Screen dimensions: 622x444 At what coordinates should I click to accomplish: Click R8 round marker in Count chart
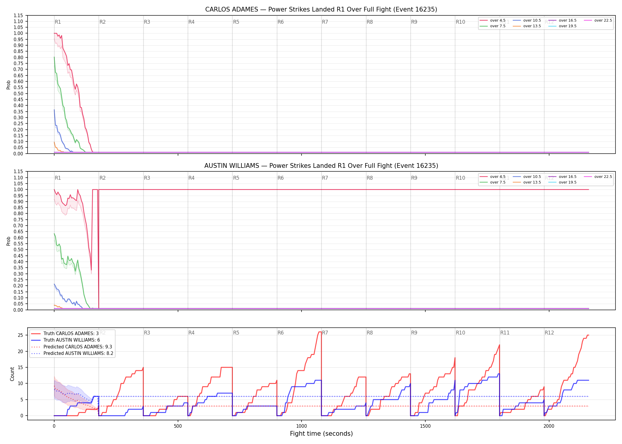(370, 333)
